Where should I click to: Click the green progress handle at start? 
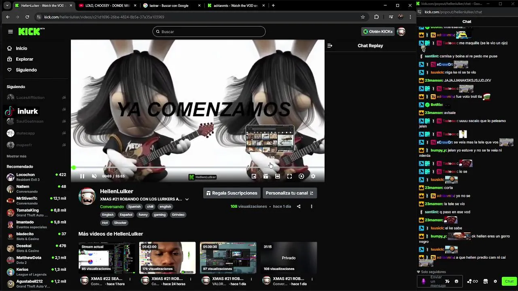[x=74, y=167]
